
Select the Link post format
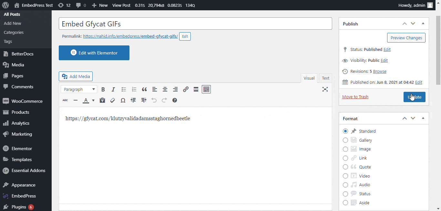(345, 158)
